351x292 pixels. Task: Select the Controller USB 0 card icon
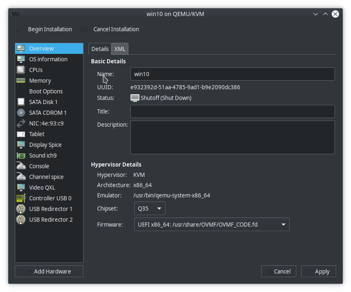coord(21,198)
